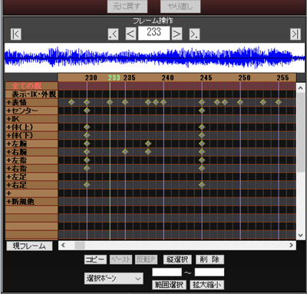Select the 右腕 keyframe diamond at frame 235
This screenshot has width=307, height=294.
(x=125, y=152)
